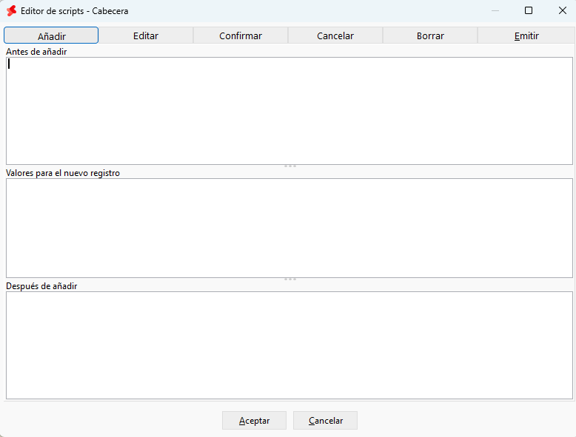
Task: Switch to the Editar tab
Action: [x=146, y=35]
